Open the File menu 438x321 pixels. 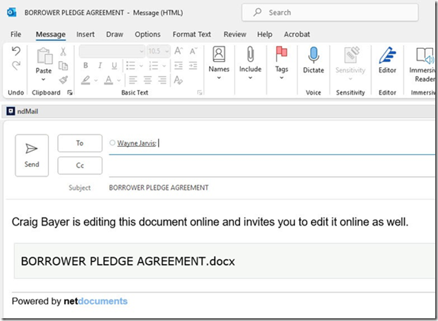coord(16,34)
